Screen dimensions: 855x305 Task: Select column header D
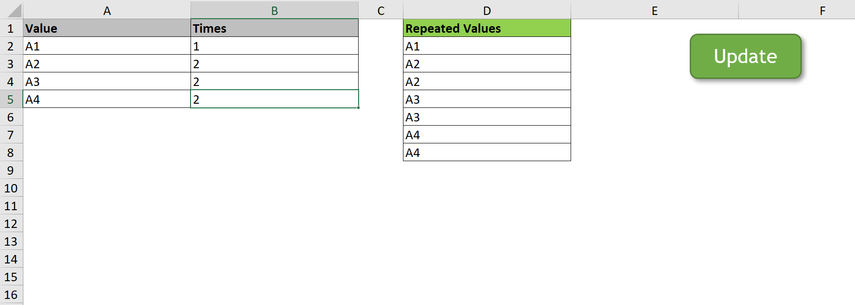click(x=487, y=10)
